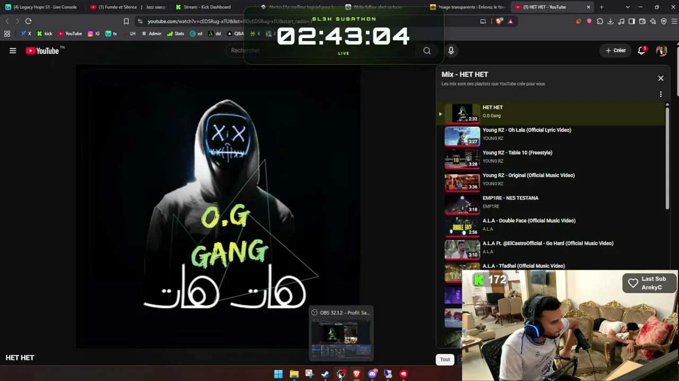Open the Brave media playlist music icon
The width and height of the screenshot is (679, 381).
click(621, 21)
